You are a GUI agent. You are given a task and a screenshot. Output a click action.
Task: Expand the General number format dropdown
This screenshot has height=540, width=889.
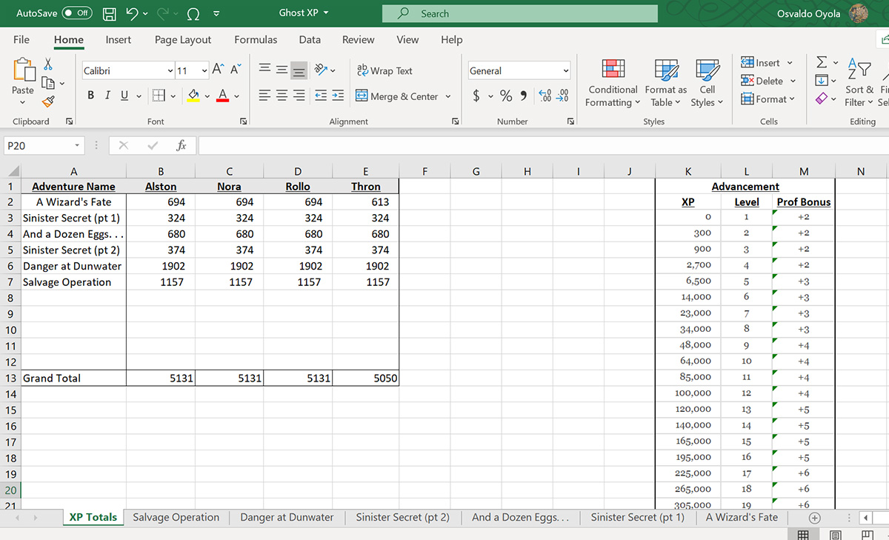click(566, 71)
